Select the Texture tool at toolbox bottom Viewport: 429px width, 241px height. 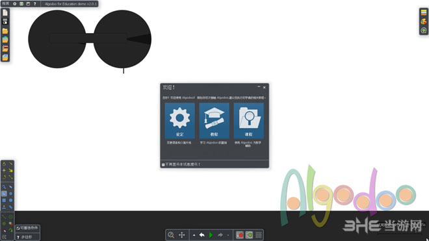pos(4,237)
